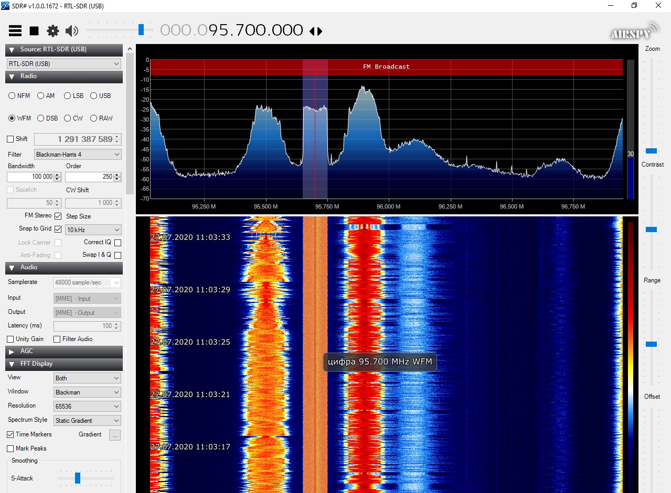Click the tuning style arrows beside frequency
671x493 pixels.
click(316, 31)
